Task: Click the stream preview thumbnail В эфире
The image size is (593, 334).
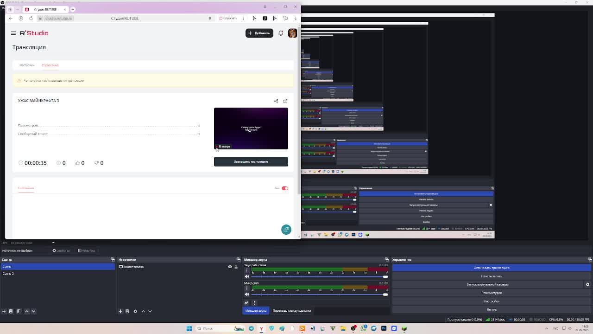Action: 251,128
